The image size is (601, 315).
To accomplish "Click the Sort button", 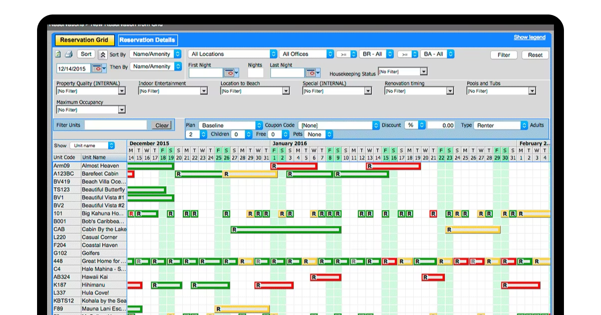I will tap(86, 54).
